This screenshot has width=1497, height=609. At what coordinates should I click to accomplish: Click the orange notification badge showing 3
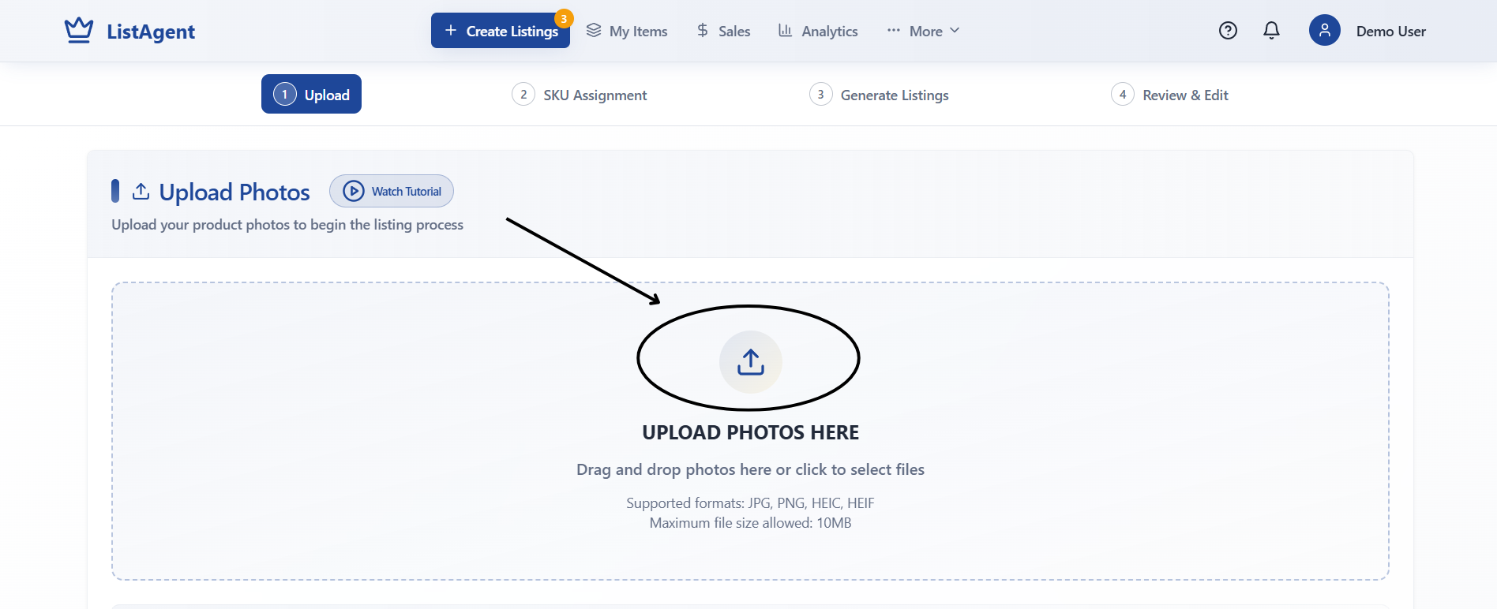click(x=564, y=18)
